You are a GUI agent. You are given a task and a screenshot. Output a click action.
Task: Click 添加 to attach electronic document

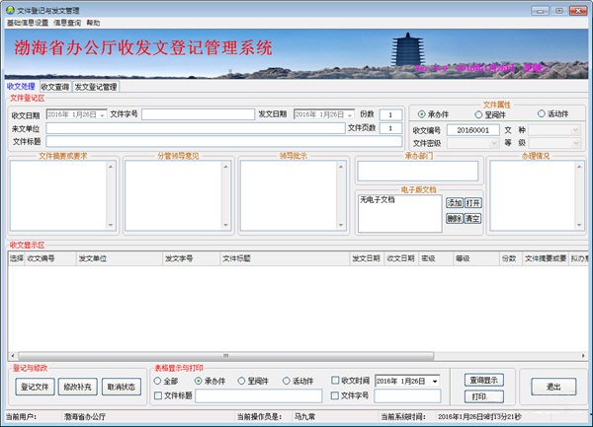tap(455, 203)
